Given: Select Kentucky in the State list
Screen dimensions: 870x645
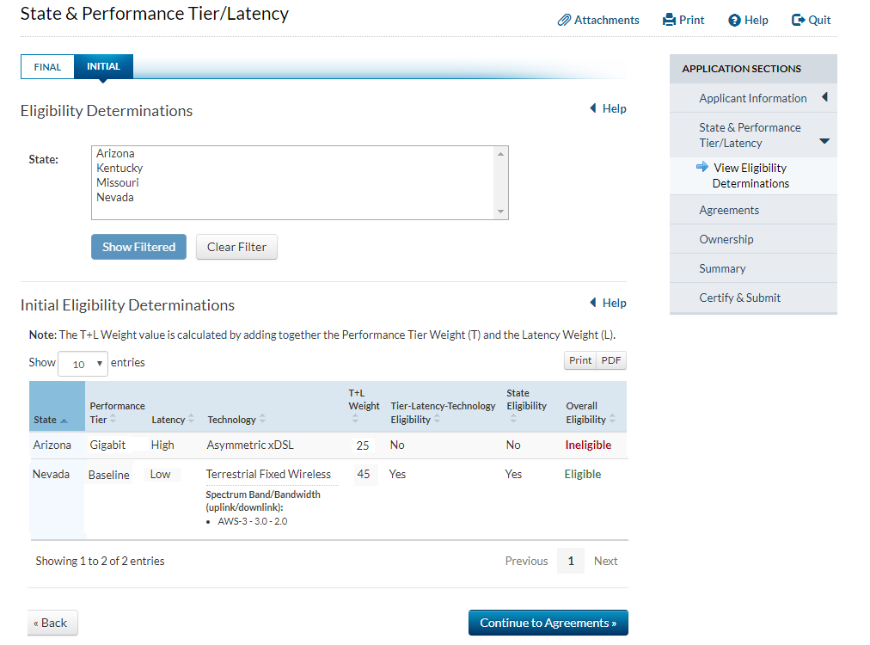Looking at the screenshot, I should [119, 168].
